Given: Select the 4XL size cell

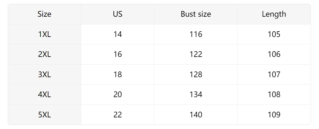Looking at the screenshot, I should click(44, 94).
